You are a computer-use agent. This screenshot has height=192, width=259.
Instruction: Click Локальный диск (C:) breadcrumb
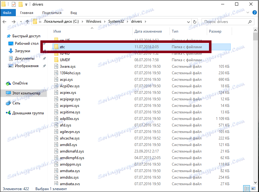[61, 21]
